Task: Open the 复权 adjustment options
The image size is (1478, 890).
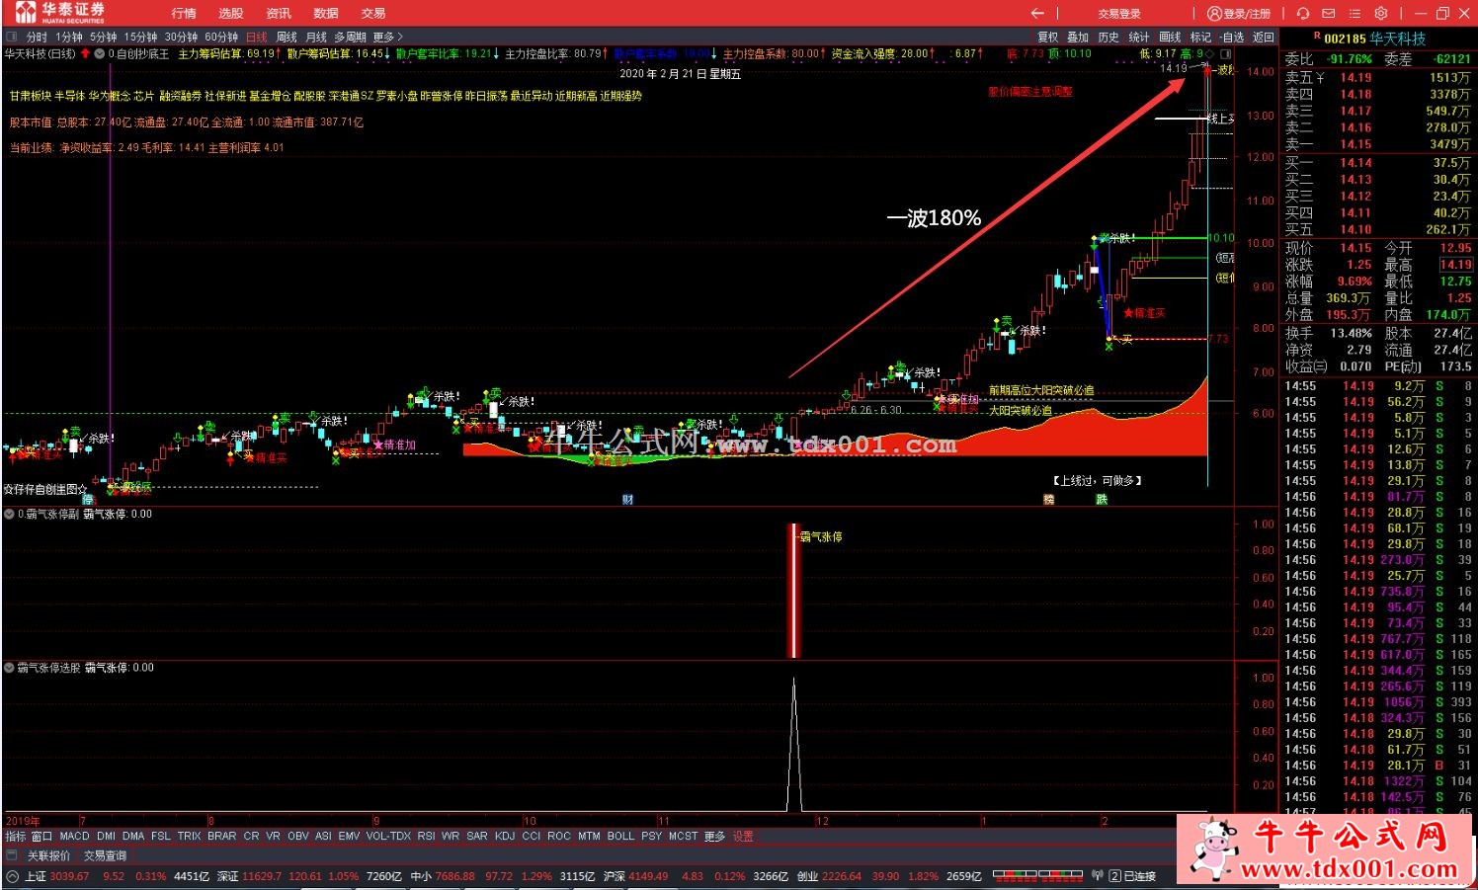Action: coord(1047,37)
